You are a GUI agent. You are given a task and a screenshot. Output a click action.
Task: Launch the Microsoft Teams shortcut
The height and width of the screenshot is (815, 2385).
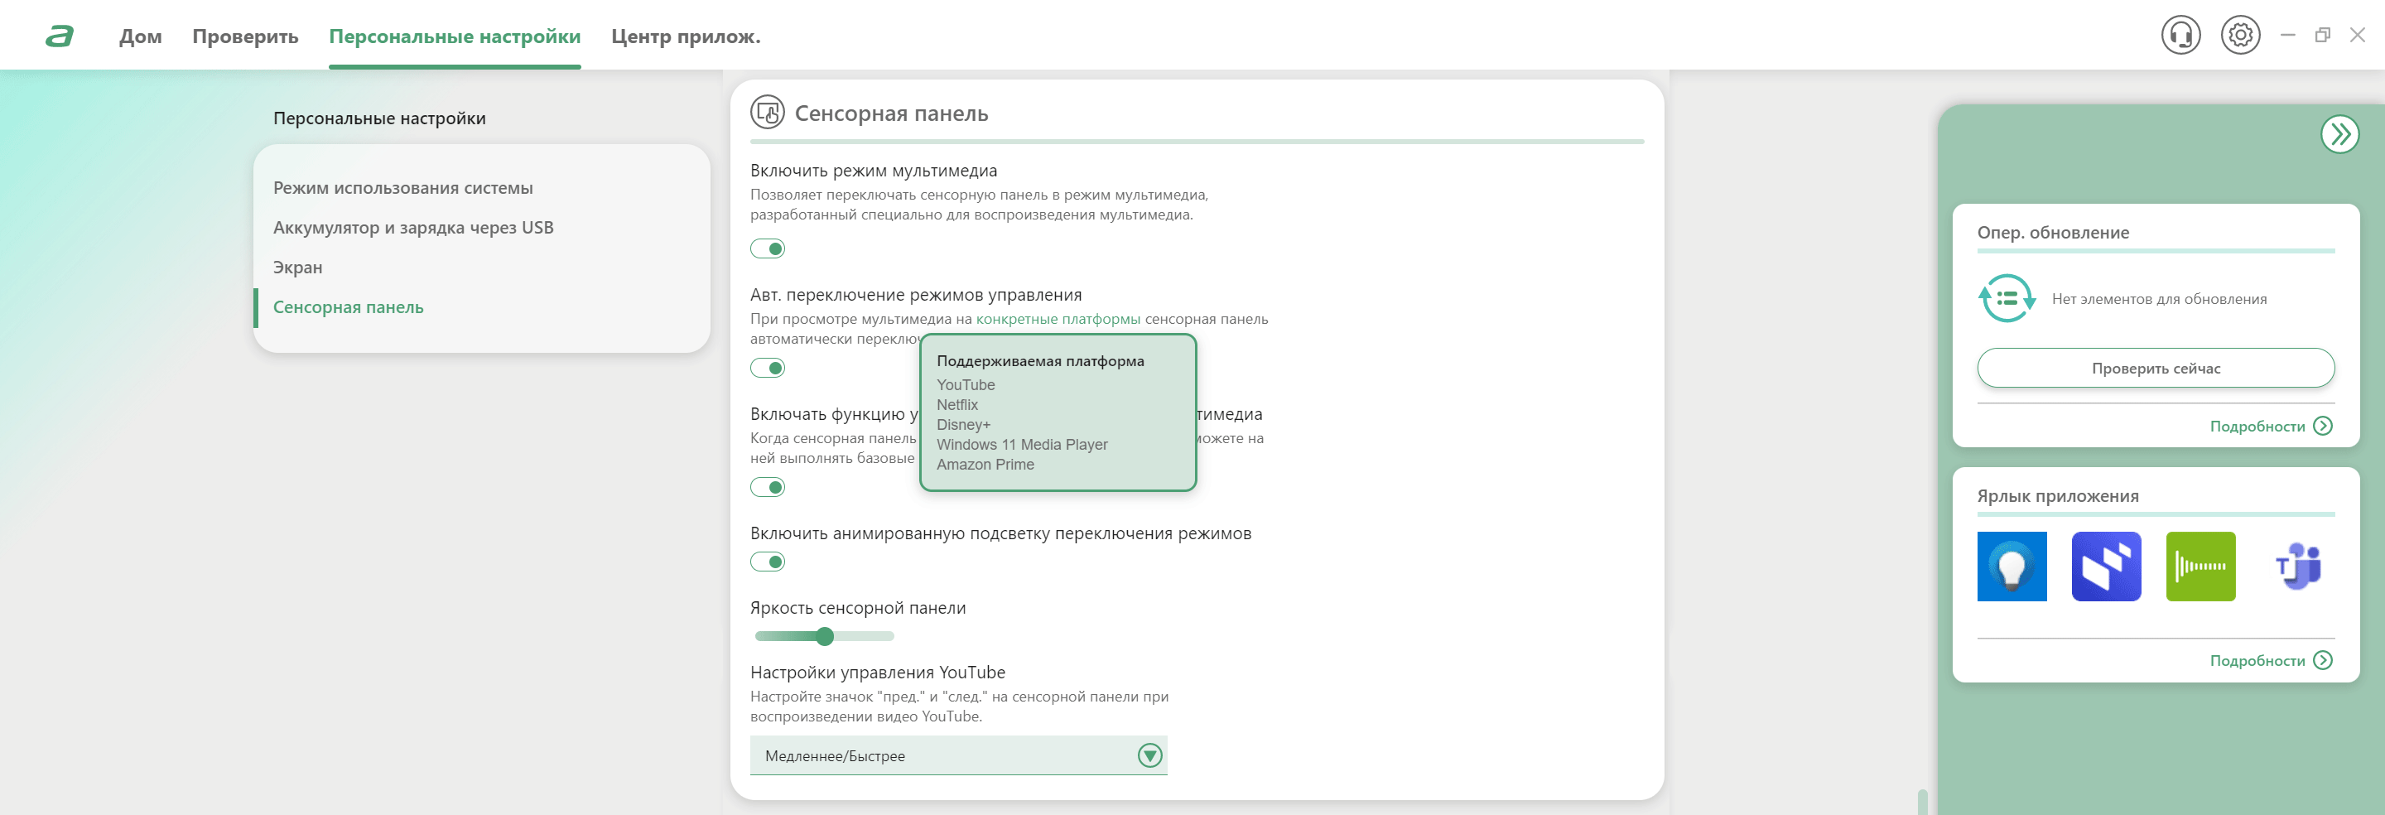[x=2297, y=567]
